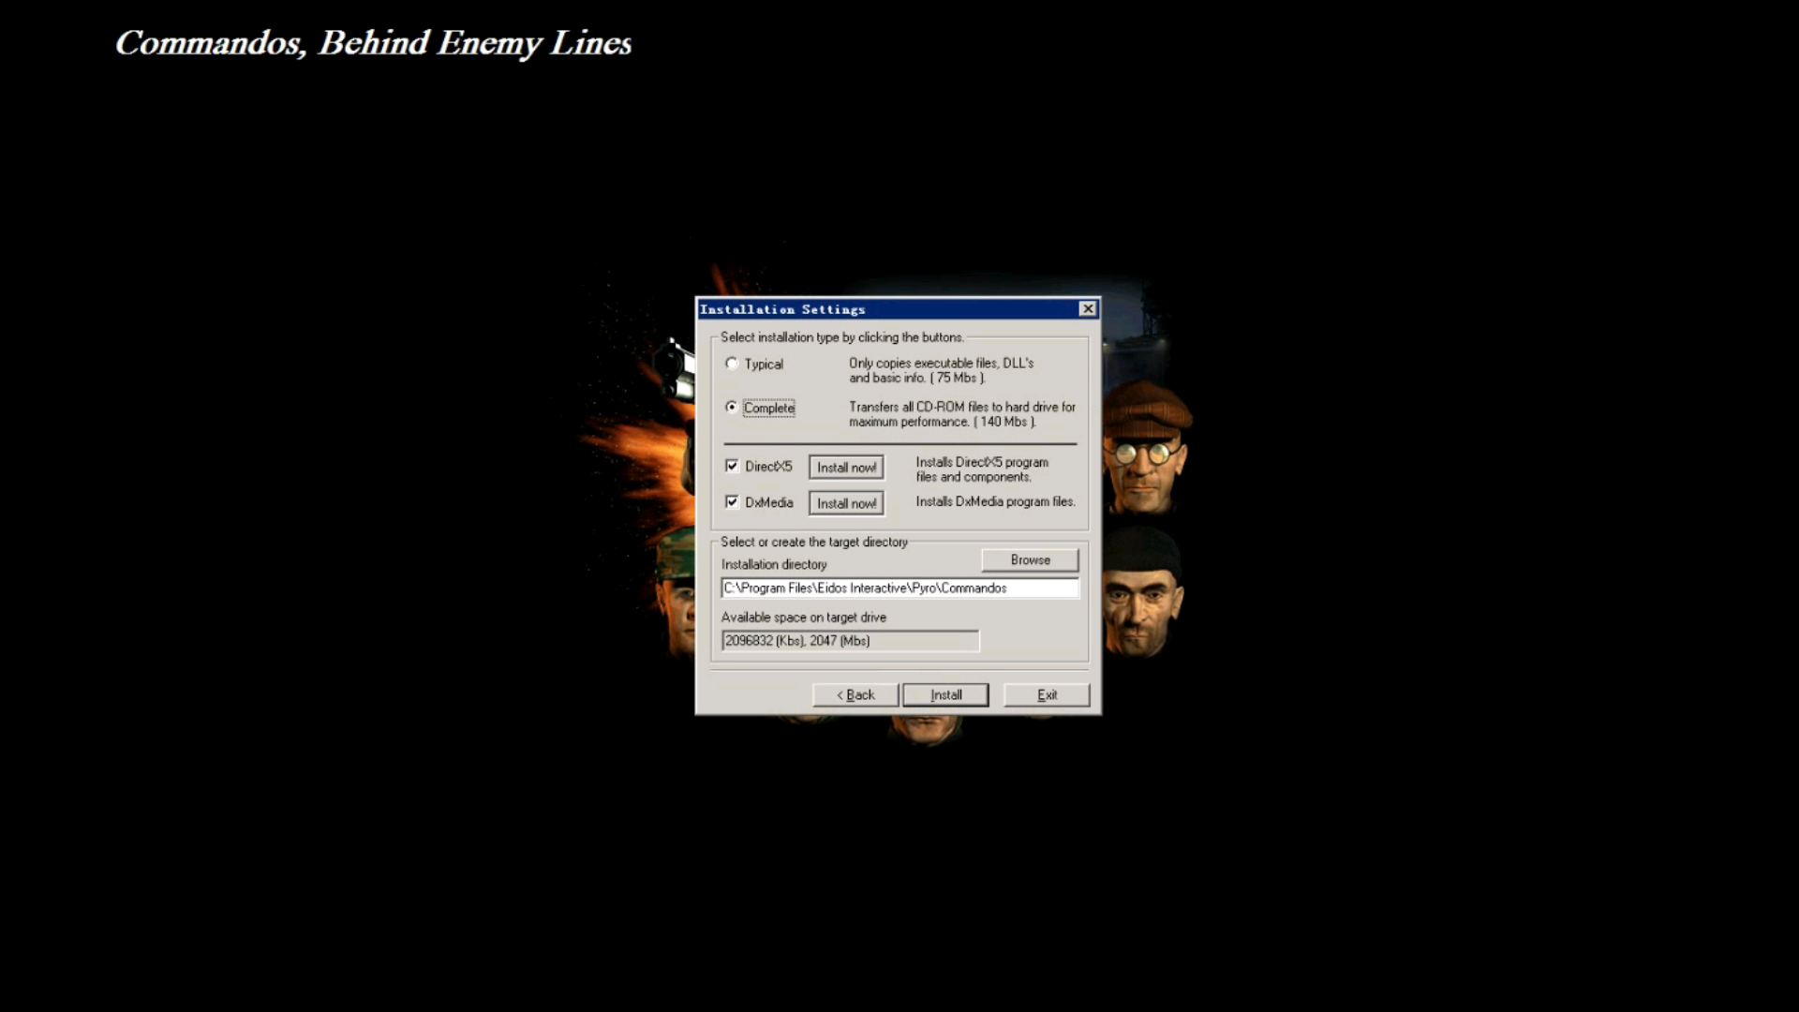Uncheck the DirectX5 checkbox
This screenshot has height=1012, width=1799.
[732, 466]
